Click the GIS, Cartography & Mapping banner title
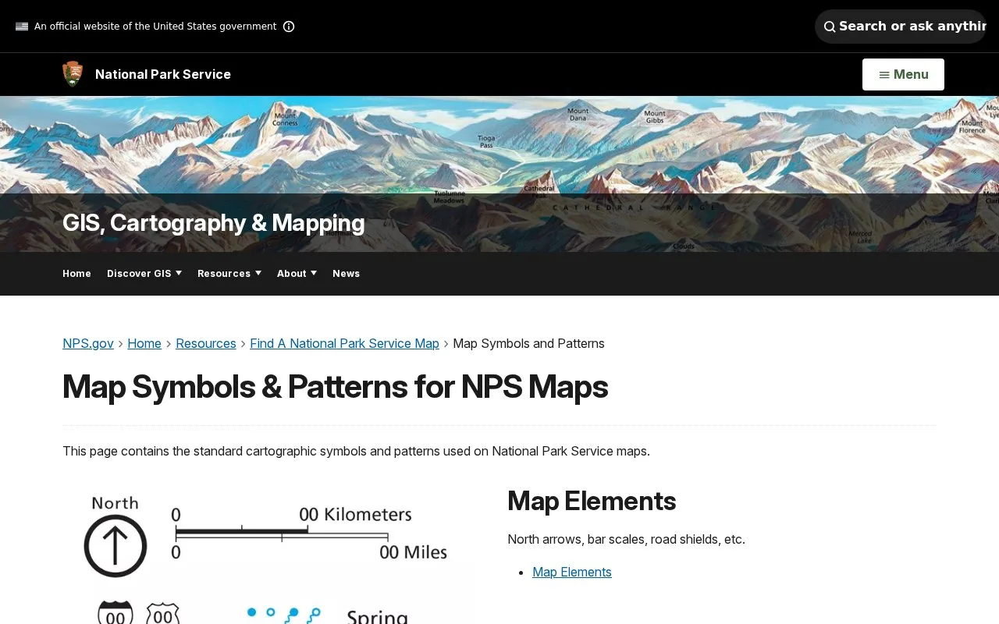999x624 pixels. point(214,223)
